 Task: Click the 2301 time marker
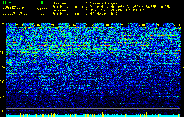tap(20, 25)
